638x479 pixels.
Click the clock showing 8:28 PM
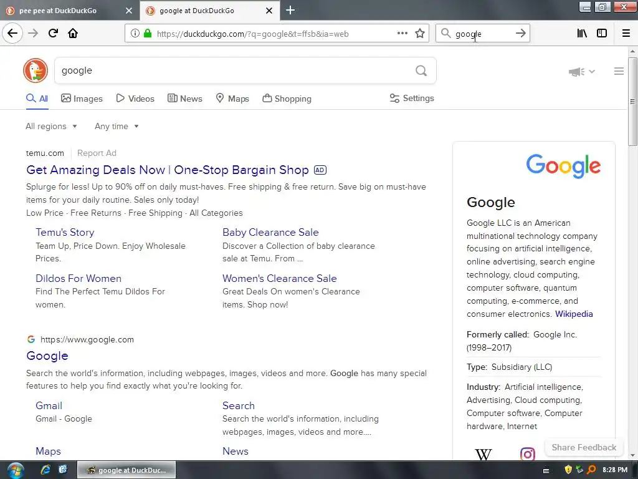[x=615, y=470]
